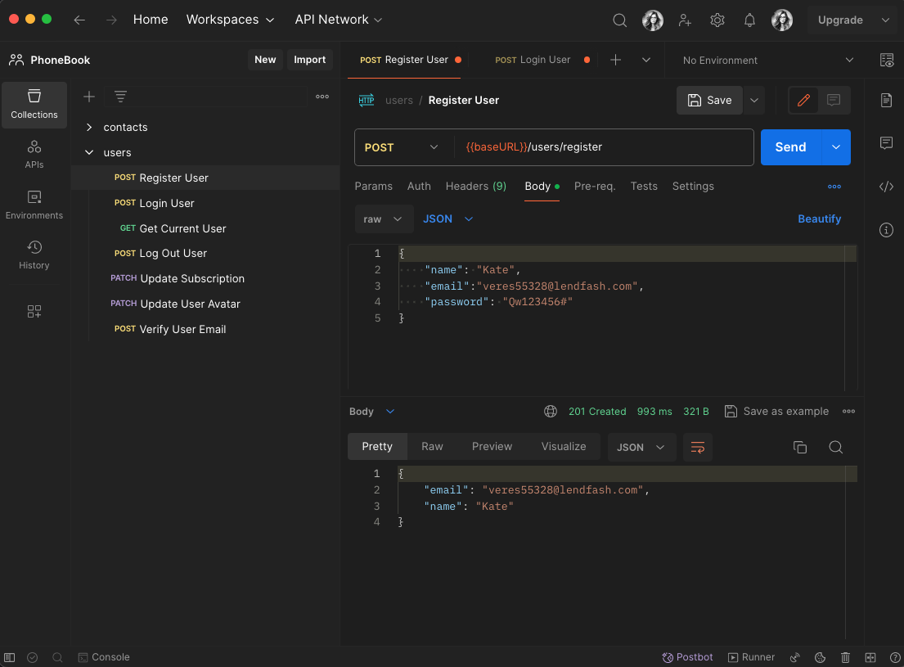Open the tabs overflow chevron

click(x=646, y=60)
